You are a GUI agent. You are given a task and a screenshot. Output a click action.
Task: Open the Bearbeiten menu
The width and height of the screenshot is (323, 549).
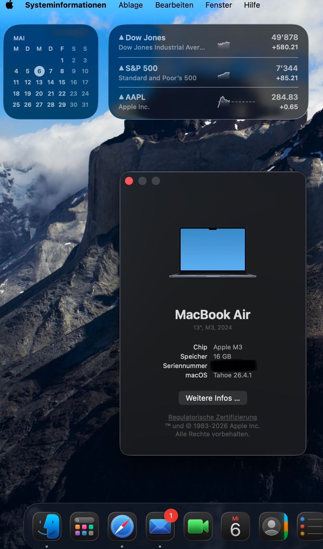(x=174, y=5)
